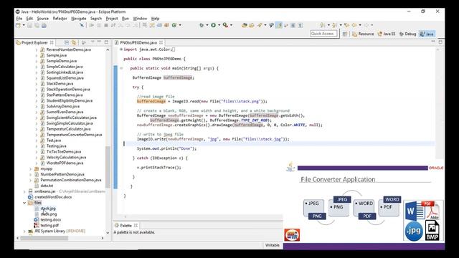The width and height of the screenshot is (459, 258).
Task: Select the Palette view tab
Action: coord(126,226)
